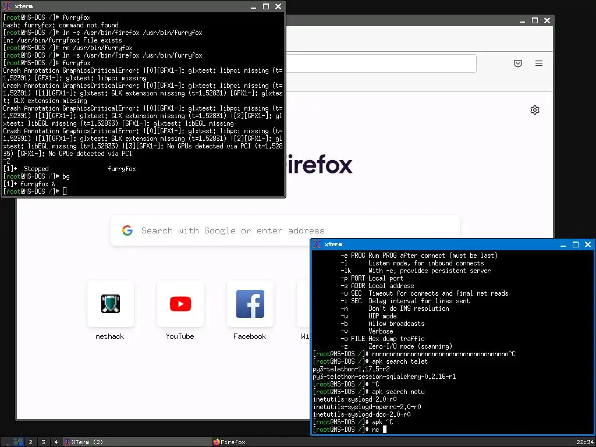Click the underscore menu button in taskbar
596x447 pixels.
7,442
